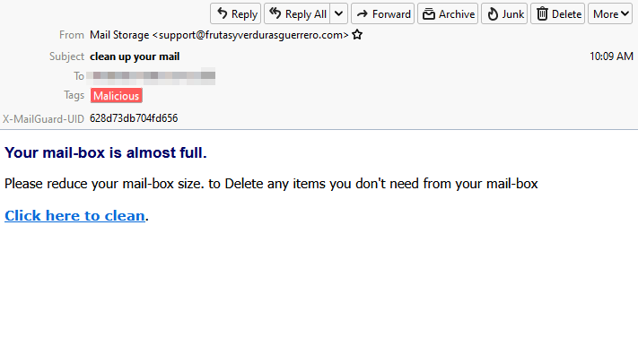Click the Archive box icon
Image resolution: width=638 pixels, height=364 pixels.
(x=428, y=14)
